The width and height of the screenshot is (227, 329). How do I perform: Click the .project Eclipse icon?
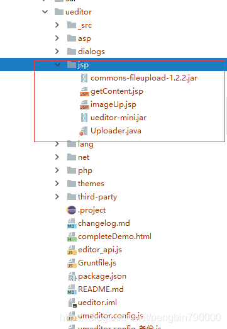pos(71,210)
